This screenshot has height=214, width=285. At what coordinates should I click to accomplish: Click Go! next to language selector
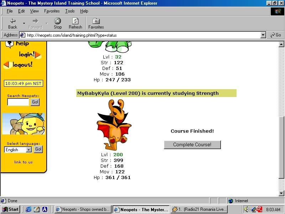click(x=38, y=149)
